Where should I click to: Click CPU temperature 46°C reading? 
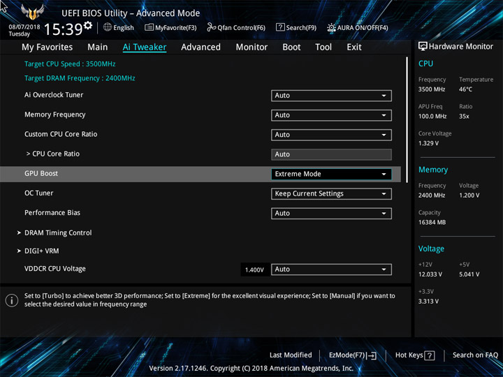[465, 89]
